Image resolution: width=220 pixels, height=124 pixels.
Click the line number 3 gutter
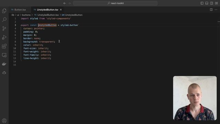click(15, 25)
